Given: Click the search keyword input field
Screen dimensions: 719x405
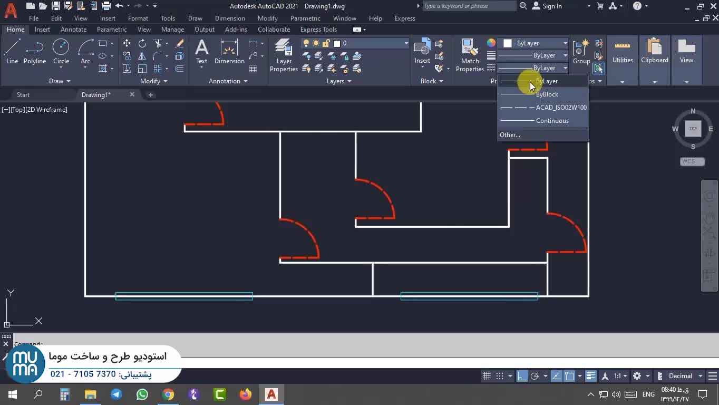Looking at the screenshot, I should click(x=468, y=6).
